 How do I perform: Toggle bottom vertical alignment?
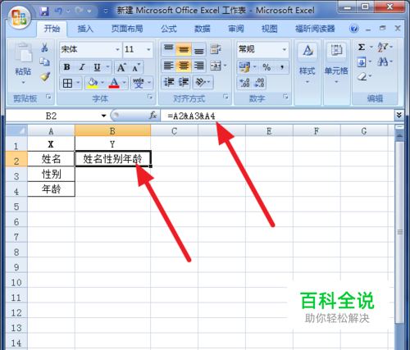(199, 49)
